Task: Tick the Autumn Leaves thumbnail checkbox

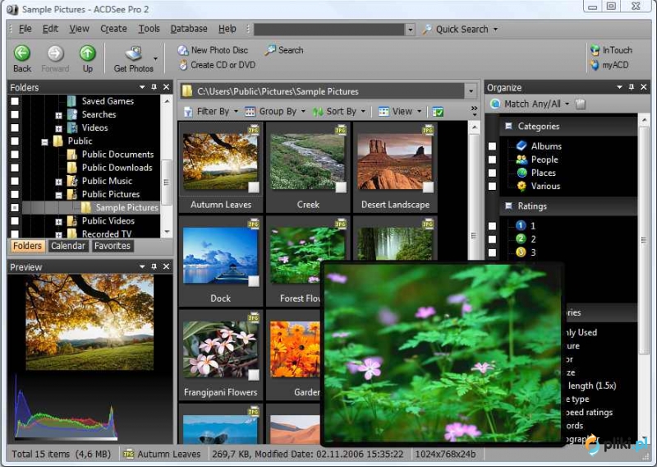Action: (x=254, y=187)
